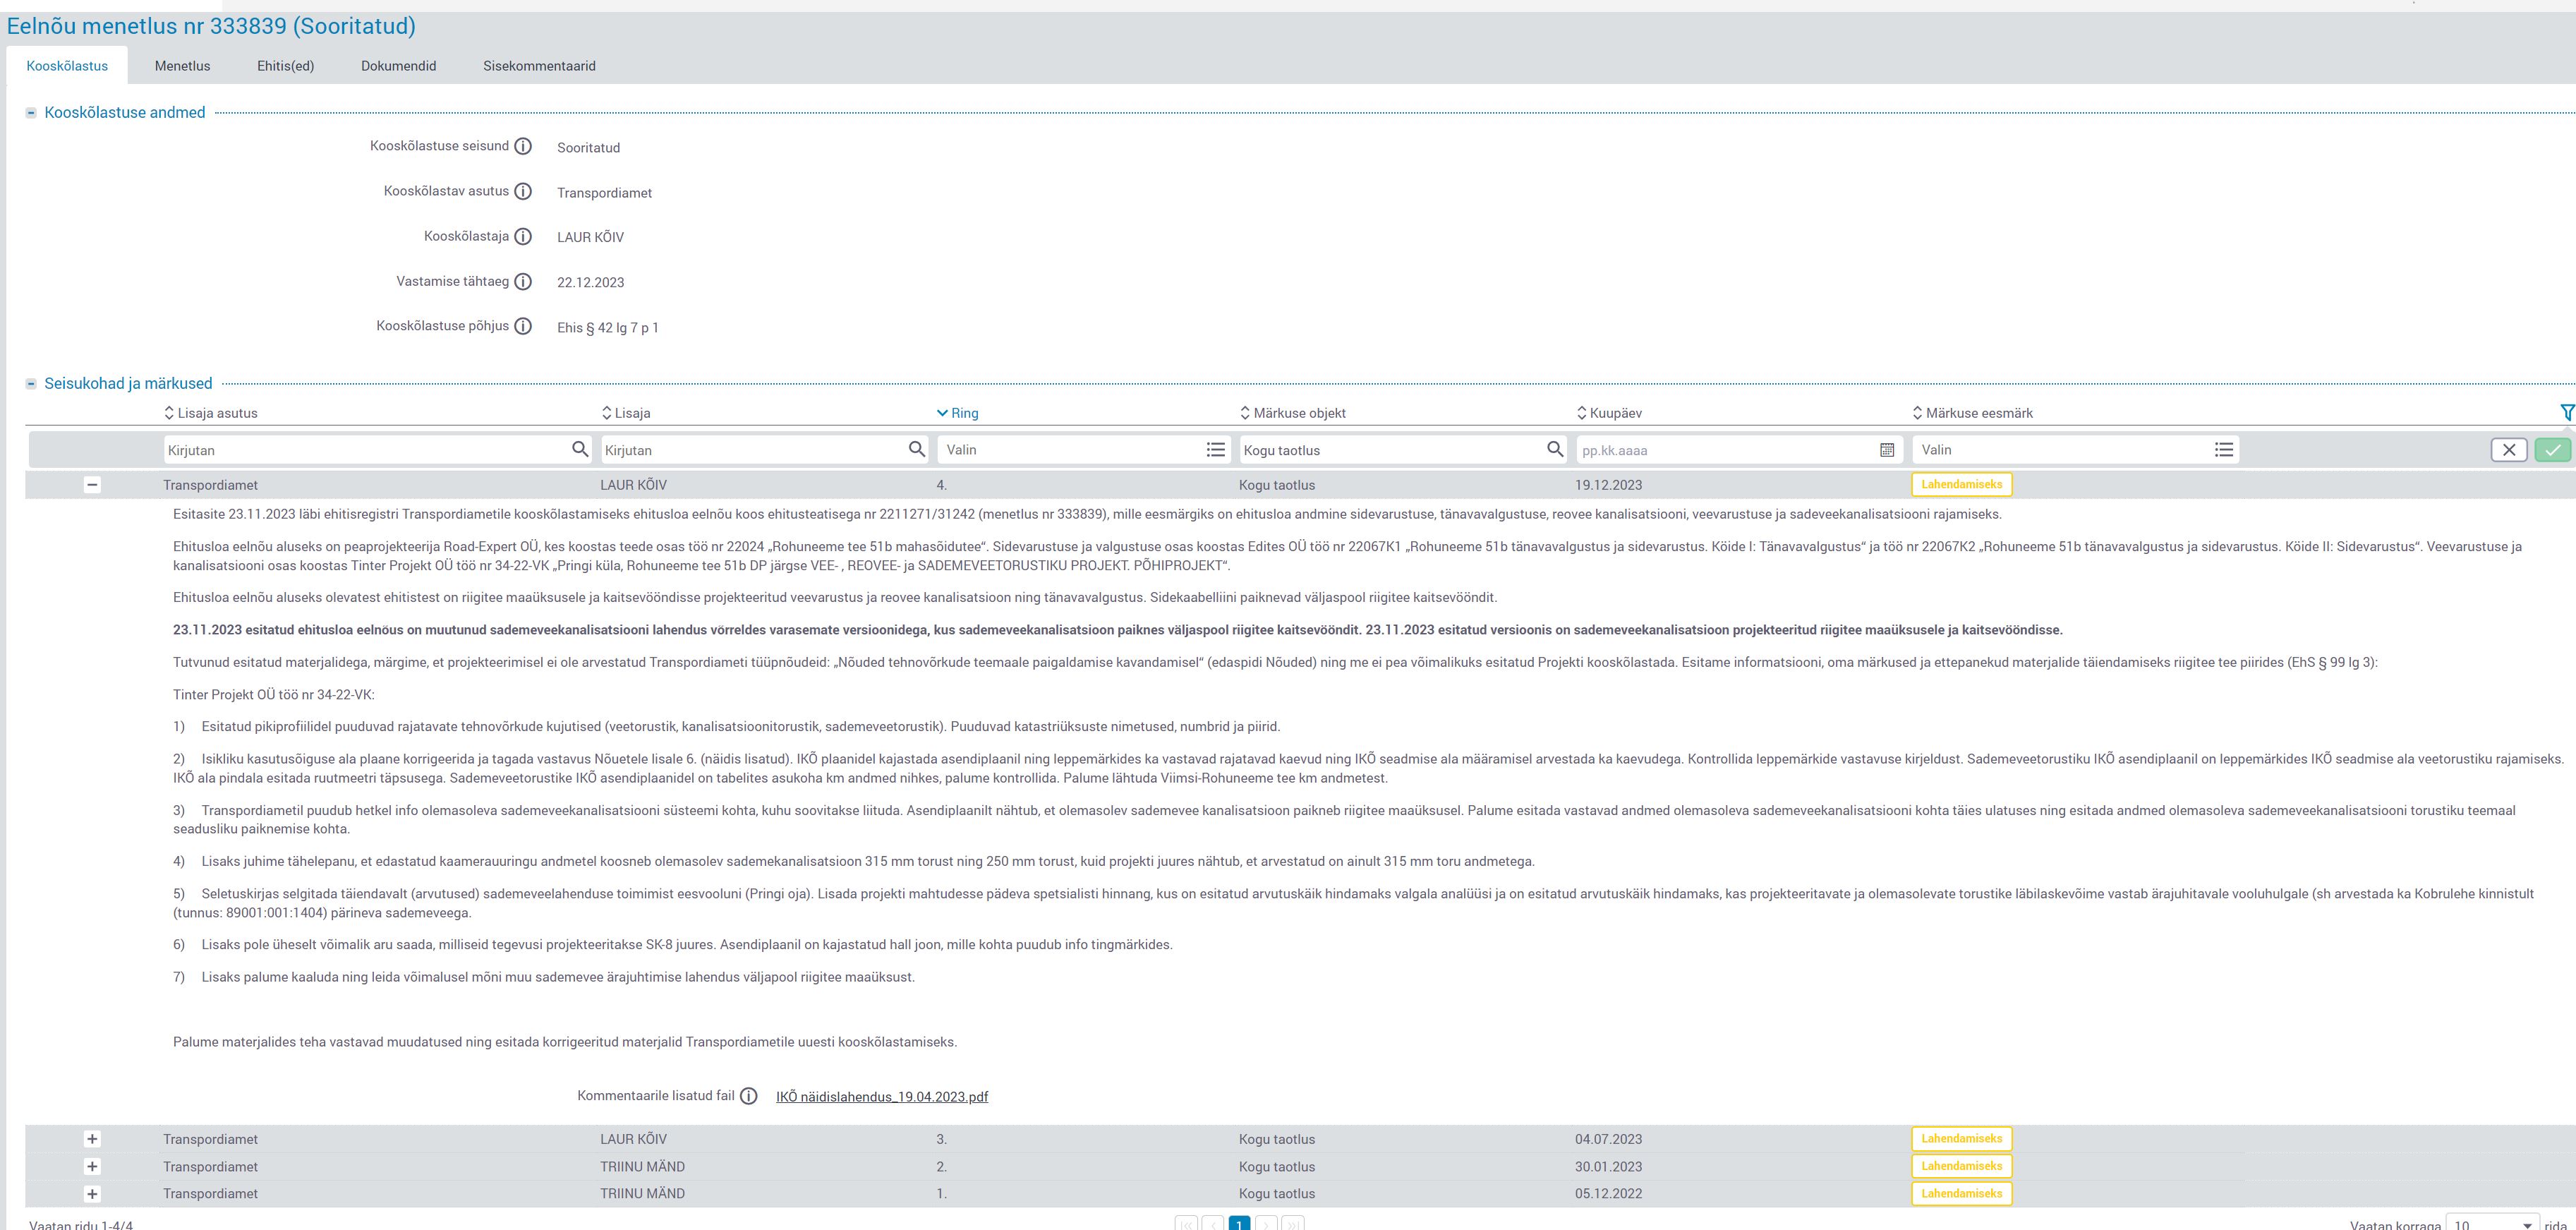Screen dimensions: 2576x1230
Task: Click date cell 19.12.2023
Action: pos(1608,486)
